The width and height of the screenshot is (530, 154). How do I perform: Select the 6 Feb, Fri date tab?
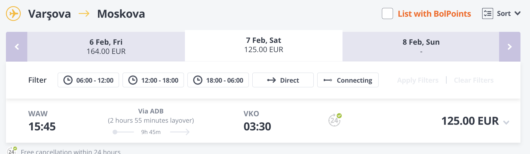106,47
